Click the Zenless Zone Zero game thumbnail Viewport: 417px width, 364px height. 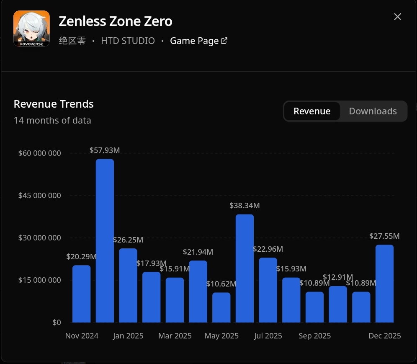coord(32,28)
